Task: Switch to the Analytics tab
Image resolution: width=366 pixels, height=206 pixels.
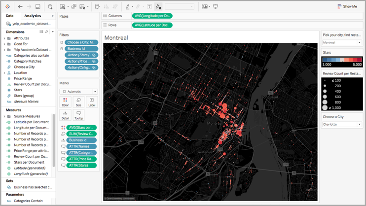Action: [33, 16]
